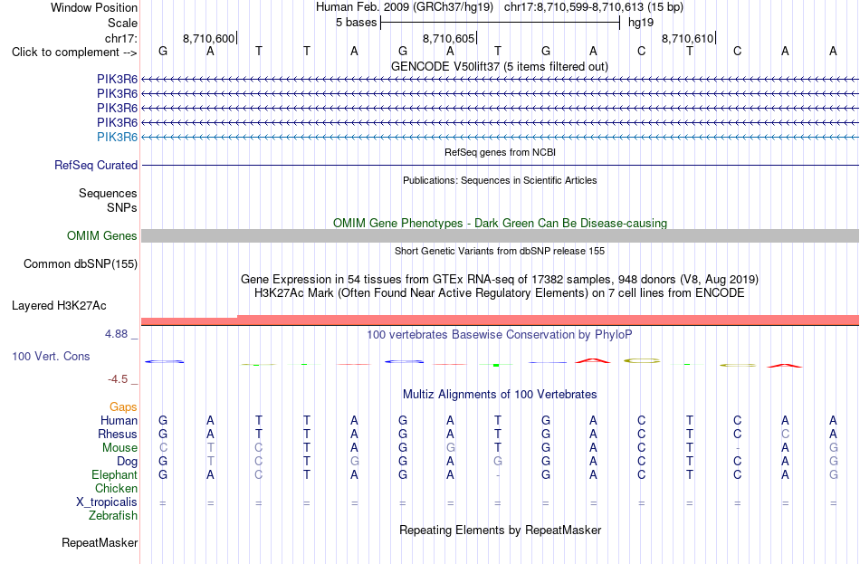The image size is (860, 564).
Task: Click the 100 Vert. Cons track label
Action: pyautogui.click(x=51, y=356)
